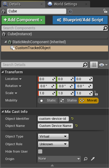Click Location Y value field
This screenshot has height=168, width=109.
point(65,79)
